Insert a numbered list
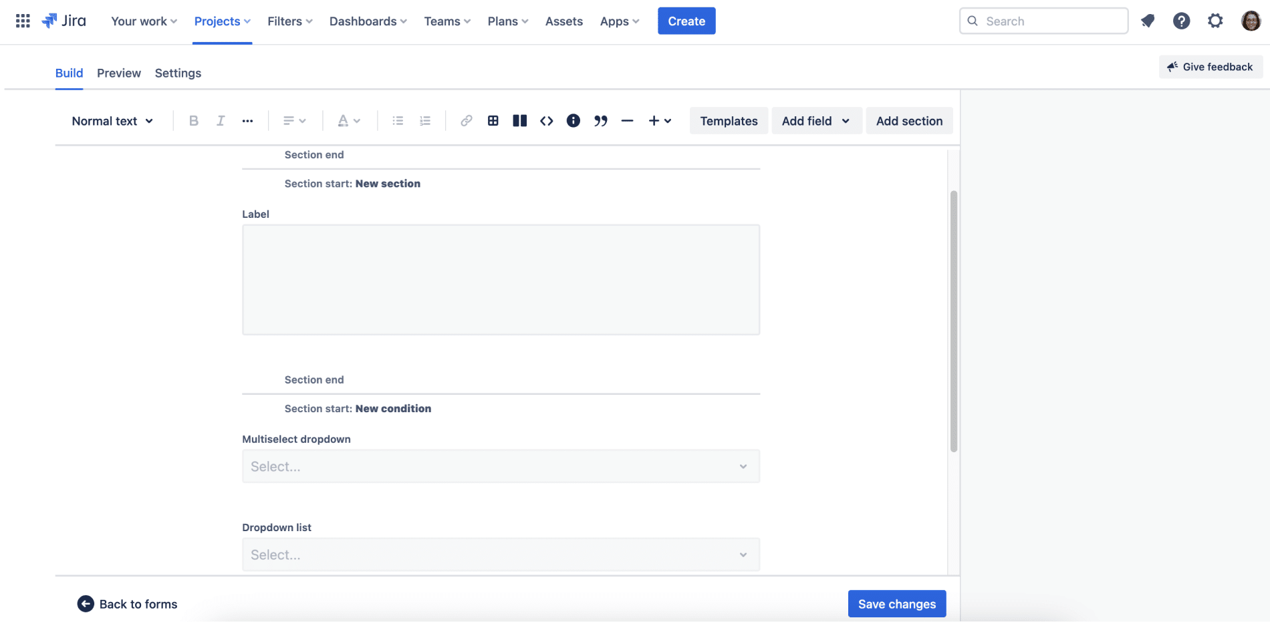This screenshot has width=1270, height=622. pos(425,121)
